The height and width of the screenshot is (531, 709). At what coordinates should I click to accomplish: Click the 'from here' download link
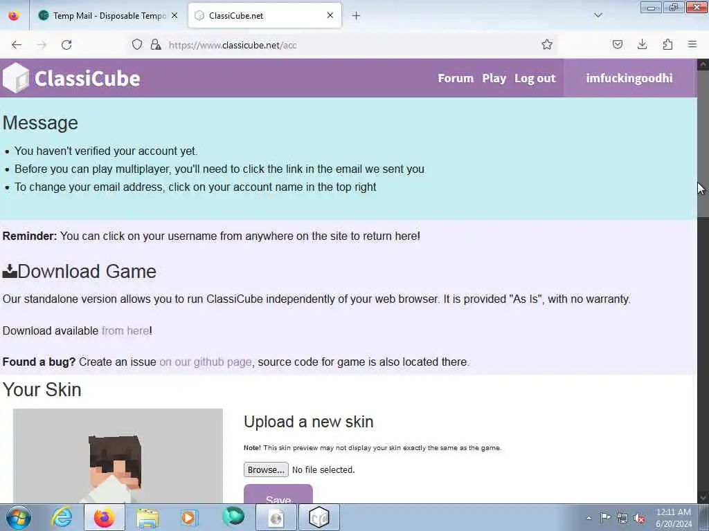(x=125, y=331)
